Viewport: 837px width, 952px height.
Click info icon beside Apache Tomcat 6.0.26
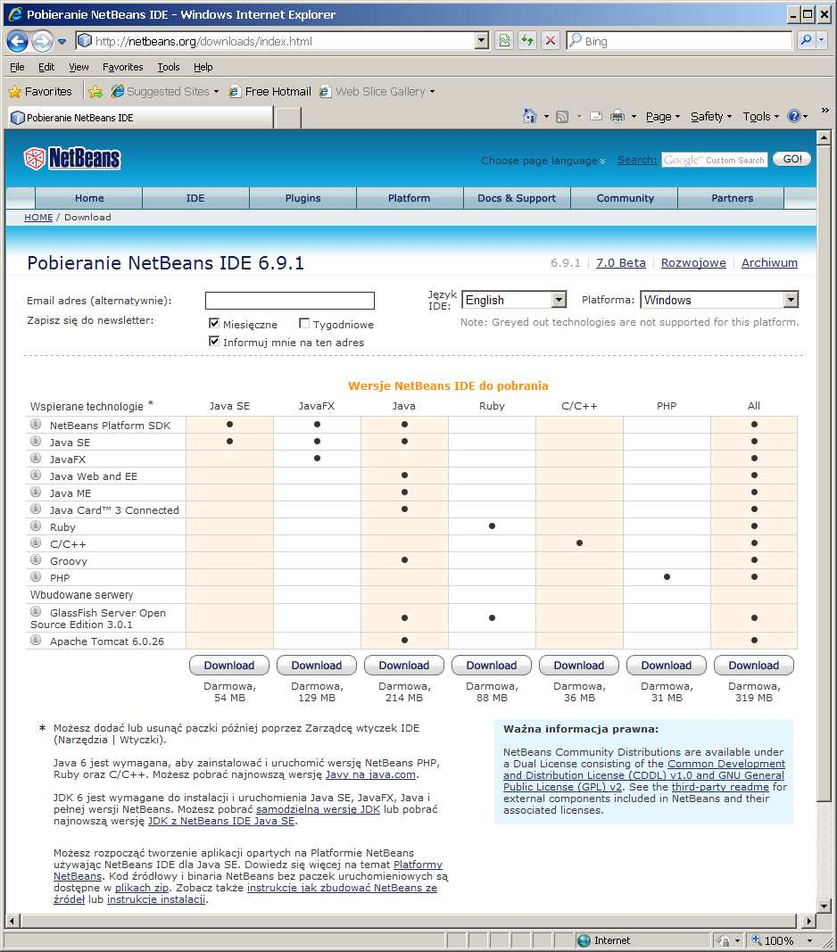point(36,641)
